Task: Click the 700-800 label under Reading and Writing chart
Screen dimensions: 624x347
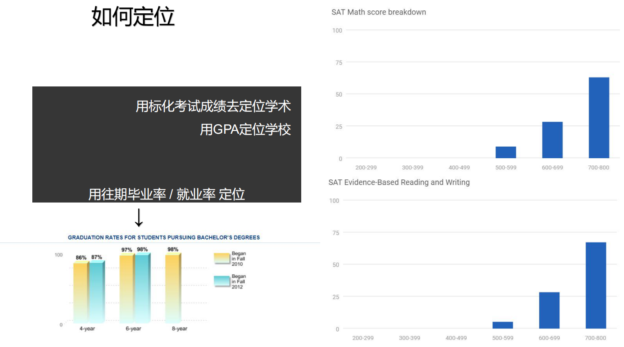Action: click(596, 338)
